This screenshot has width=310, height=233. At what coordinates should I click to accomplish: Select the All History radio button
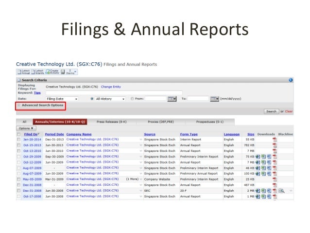[x=92, y=99]
